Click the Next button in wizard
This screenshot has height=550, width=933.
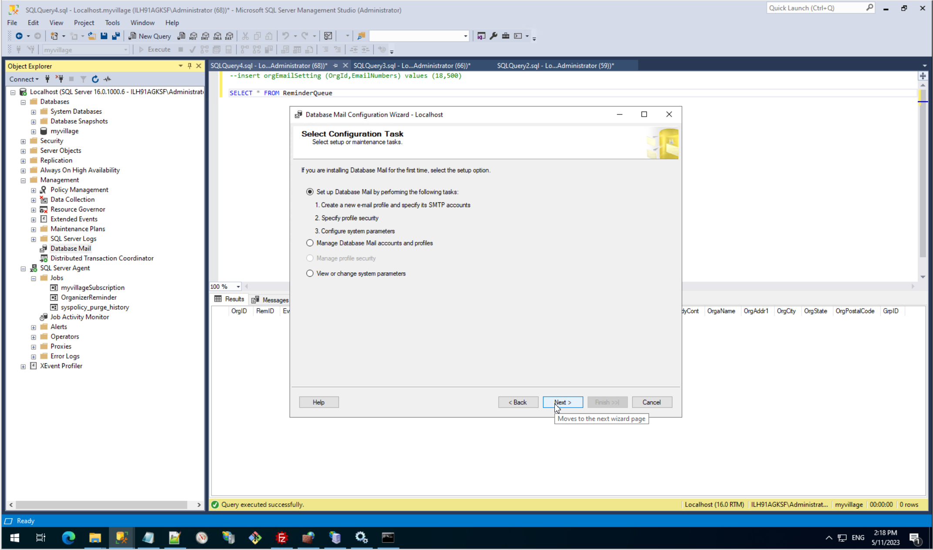click(562, 402)
